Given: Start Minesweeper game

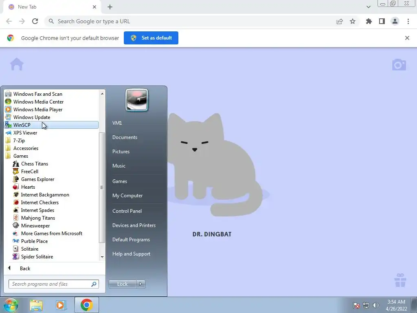Looking at the screenshot, I should coord(35,225).
